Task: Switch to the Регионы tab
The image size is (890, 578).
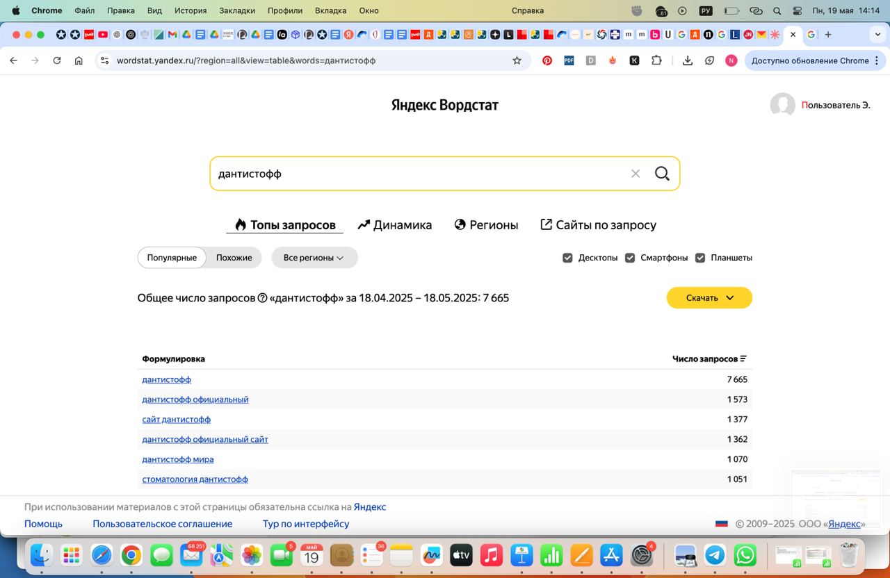Action: pos(486,225)
